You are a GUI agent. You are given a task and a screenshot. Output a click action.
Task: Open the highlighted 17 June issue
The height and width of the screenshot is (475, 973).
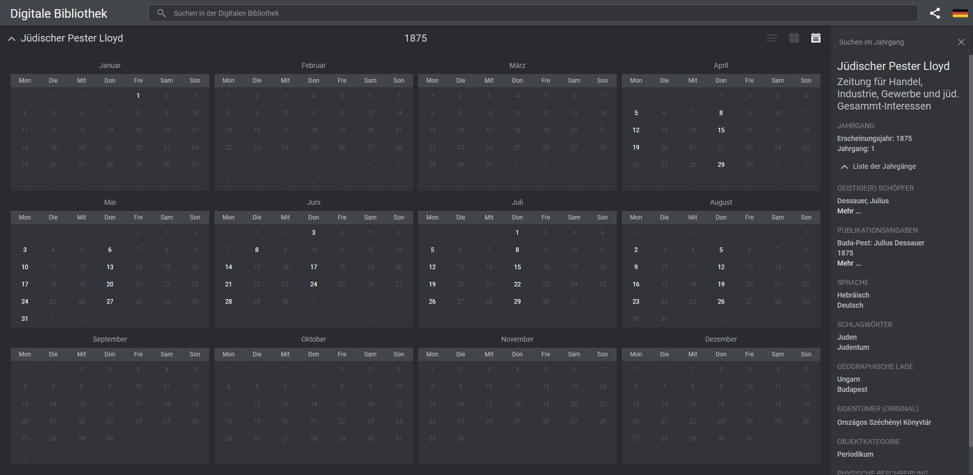[314, 267]
